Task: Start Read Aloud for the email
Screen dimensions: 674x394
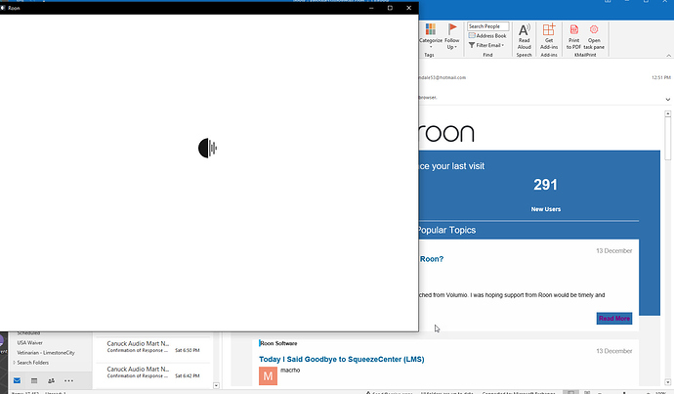Action: pyautogui.click(x=524, y=36)
